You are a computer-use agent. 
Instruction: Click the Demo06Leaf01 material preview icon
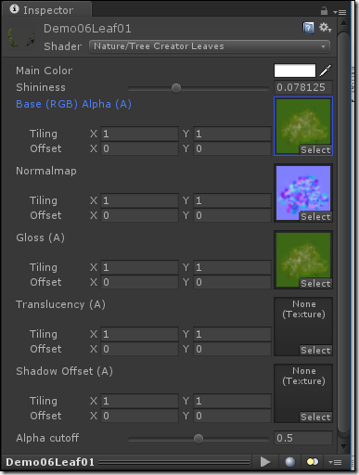[21, 38]
